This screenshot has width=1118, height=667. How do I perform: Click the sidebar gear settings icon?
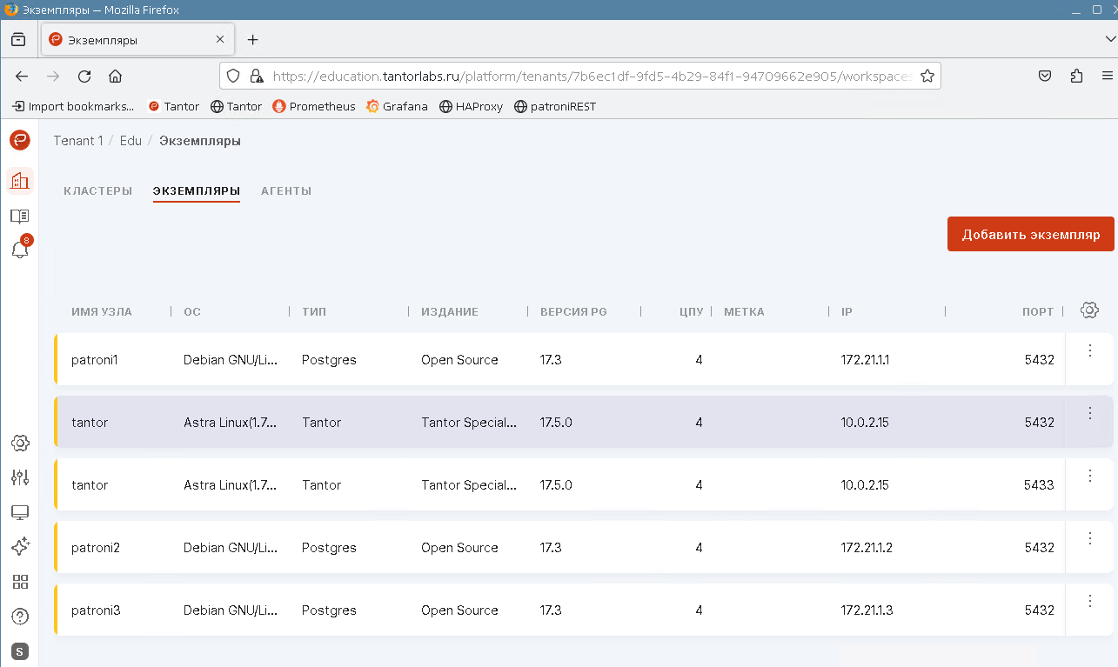[x=20, y=443]
